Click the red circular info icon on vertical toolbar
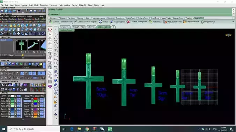Image resolution: width=236 pixels, height=132 pixels. point(50,30)
